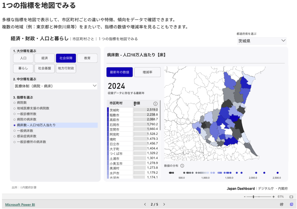Go to the previous report page
The width and height of the screenshot is (297, 209).
click(145, 204)
